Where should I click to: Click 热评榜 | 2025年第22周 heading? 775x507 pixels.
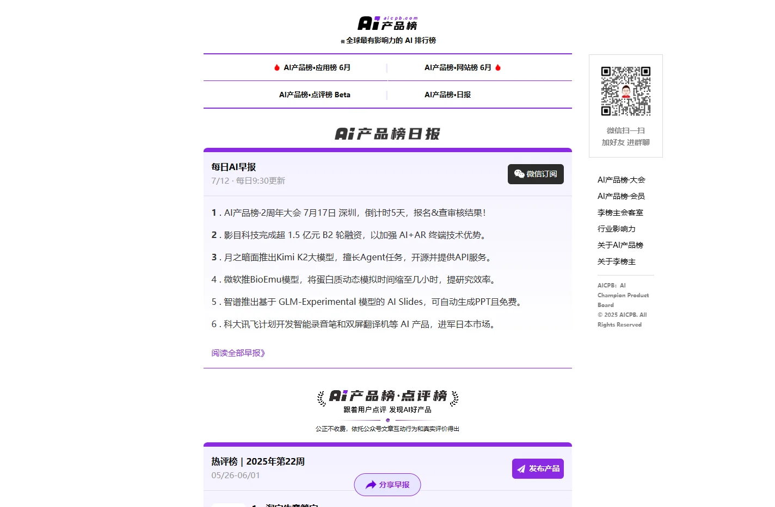[258, 462]
